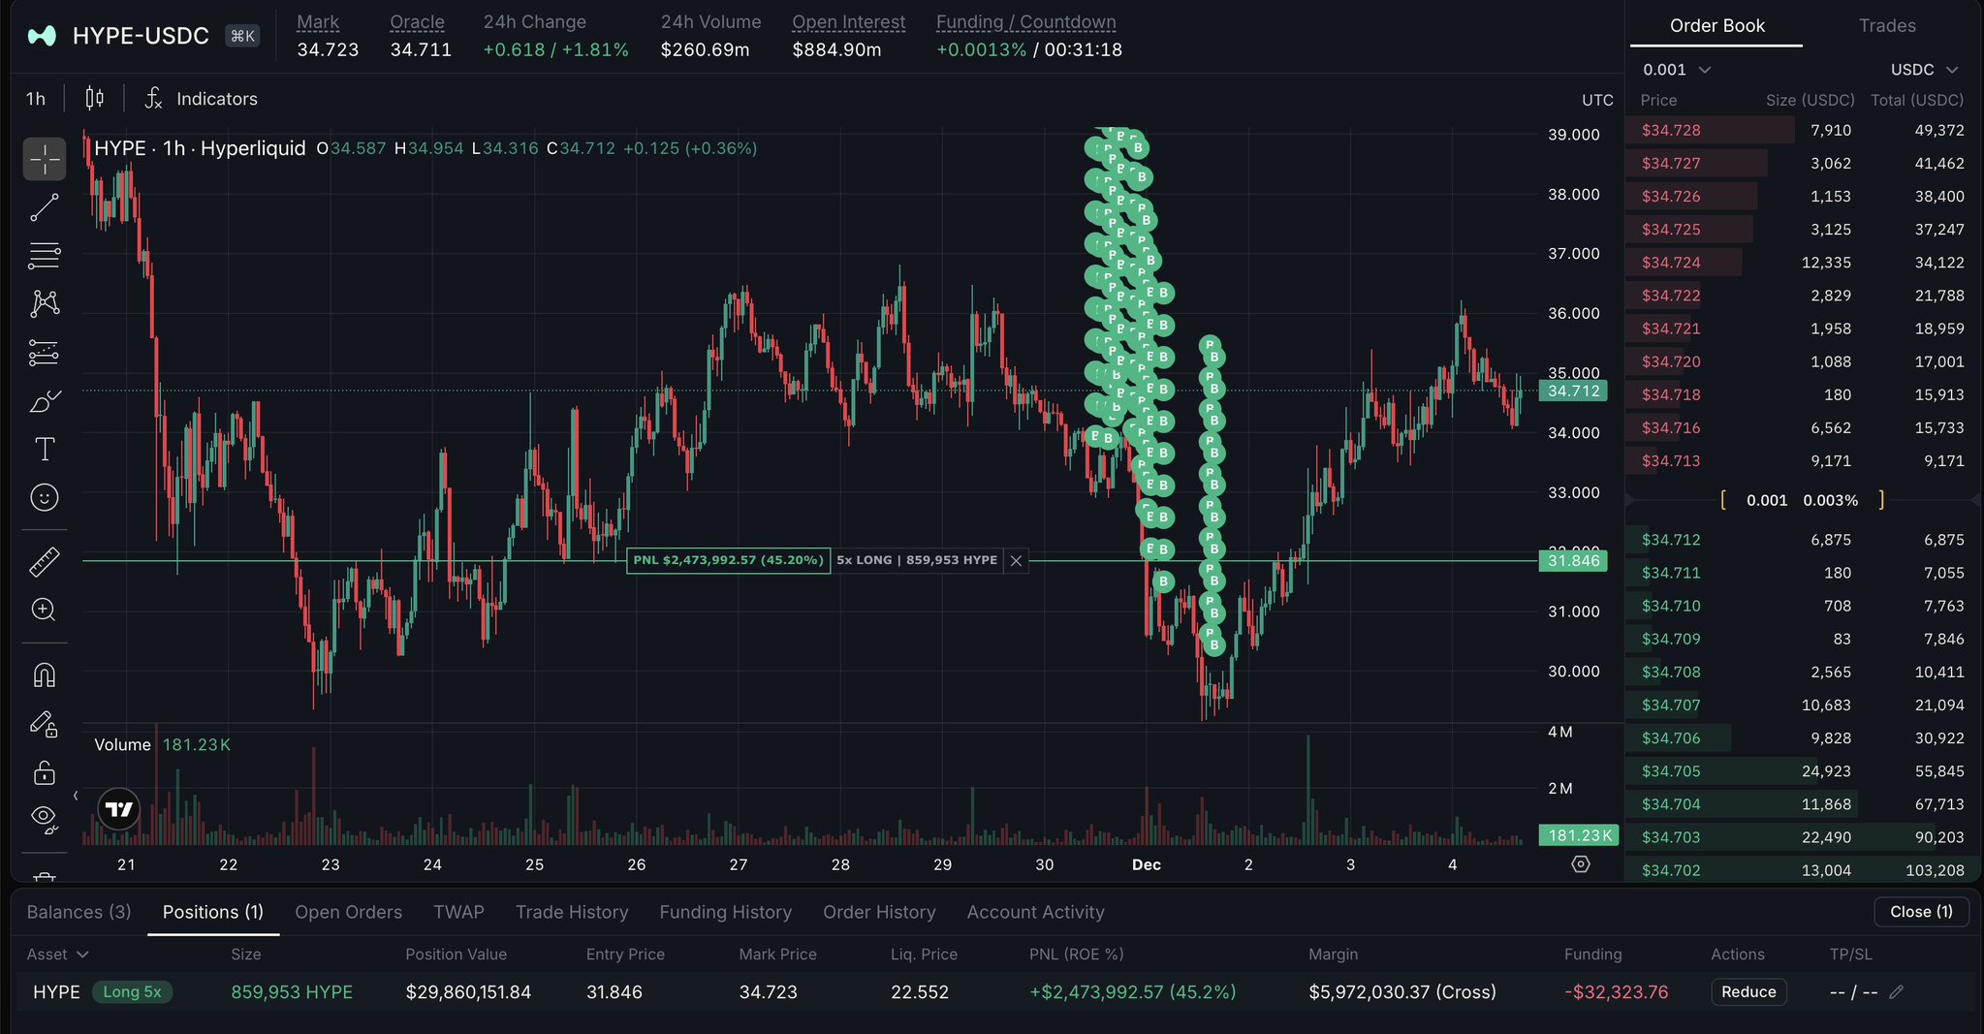Click the $5,972,030.37 (Cross) margin value
The image size is (1984, 1034).
coord(1402,992)
